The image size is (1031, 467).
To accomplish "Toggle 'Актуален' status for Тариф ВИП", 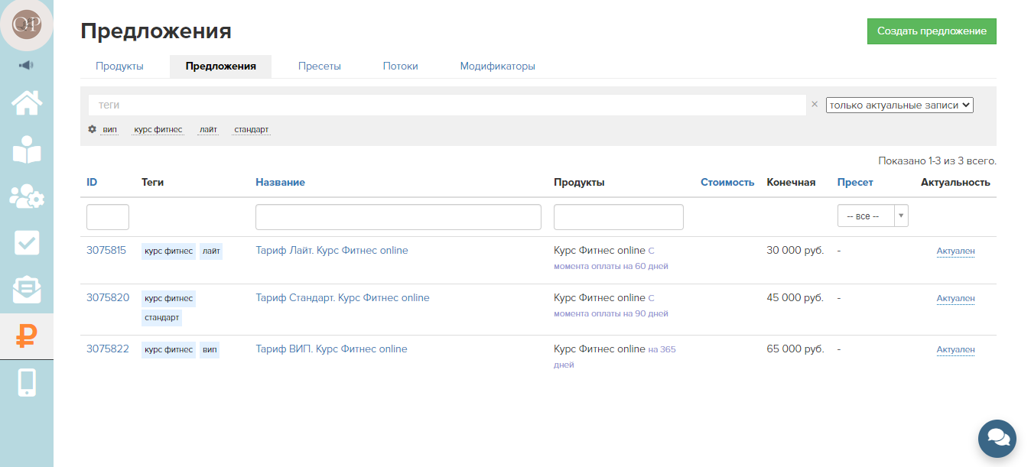I will pos(955,350).
